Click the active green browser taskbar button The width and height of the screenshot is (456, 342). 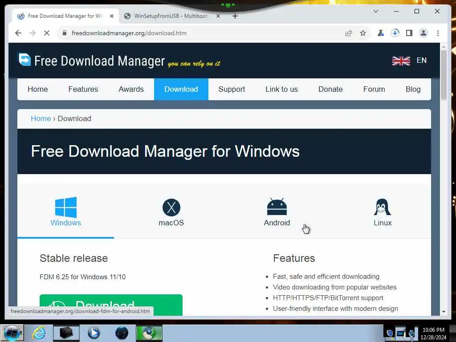[x=149, y=333]
